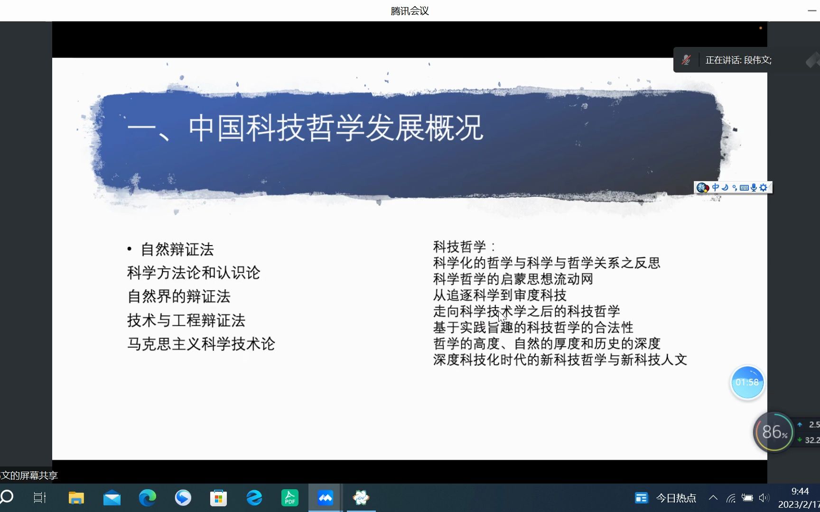Click the heading 科技哲学：
This screenshot has height=512, width=820.
pyautogui.click(x=465, y=247)
